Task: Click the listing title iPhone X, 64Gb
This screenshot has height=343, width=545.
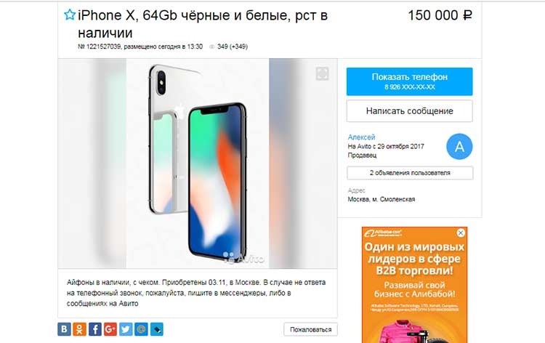Action: click(x=203, y=24)
